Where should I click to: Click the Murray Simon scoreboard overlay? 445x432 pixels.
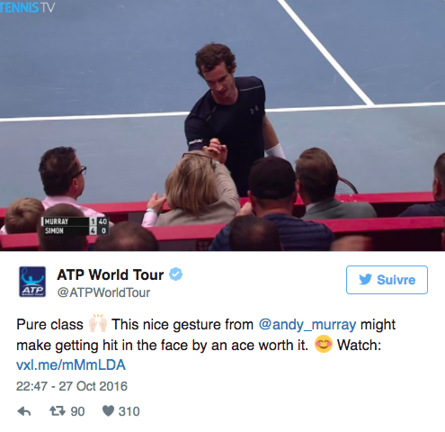tap(75, 226)
